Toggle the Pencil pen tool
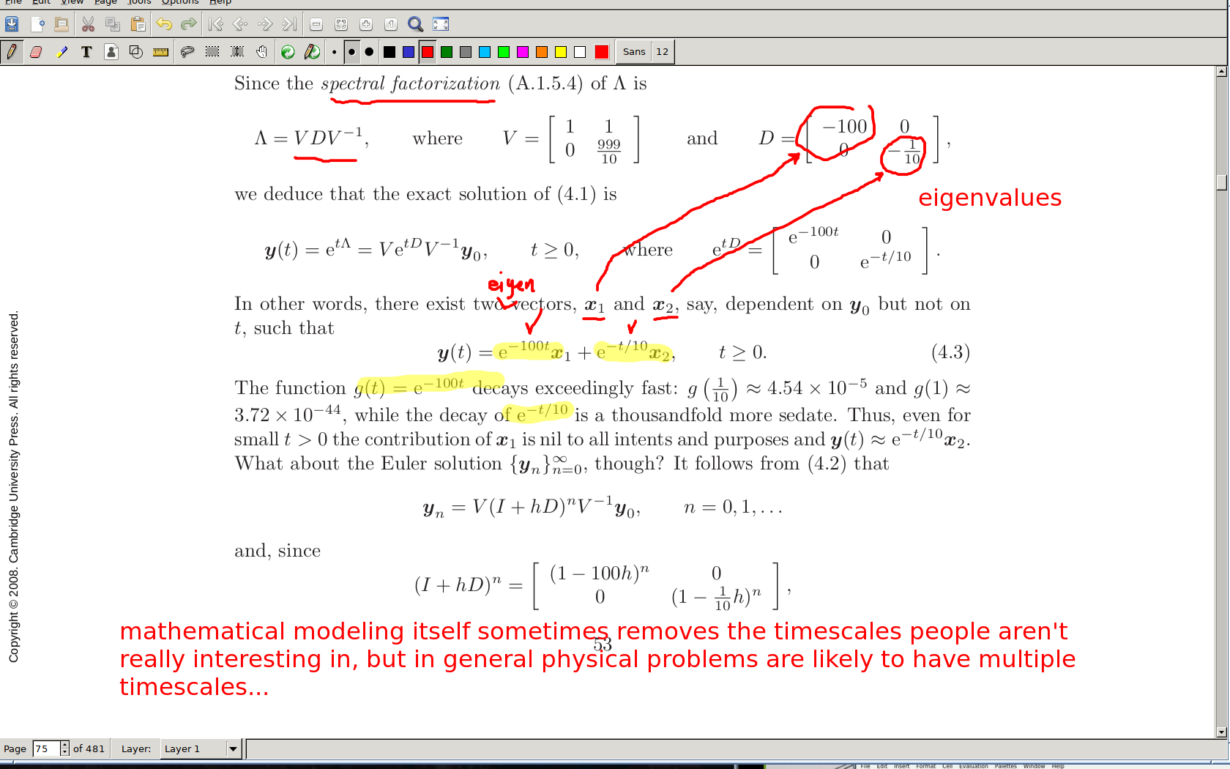The image size is (1230, 769). pyautogui.click(x=12, y=52)
